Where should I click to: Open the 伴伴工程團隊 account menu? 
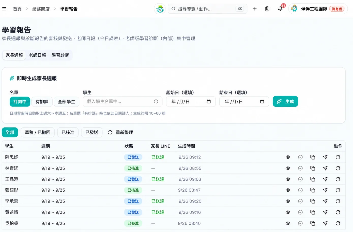pos(318,9)
